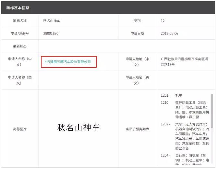Click the 商标名称 label cell
218x170 pixels.
(x=20, y=21)
